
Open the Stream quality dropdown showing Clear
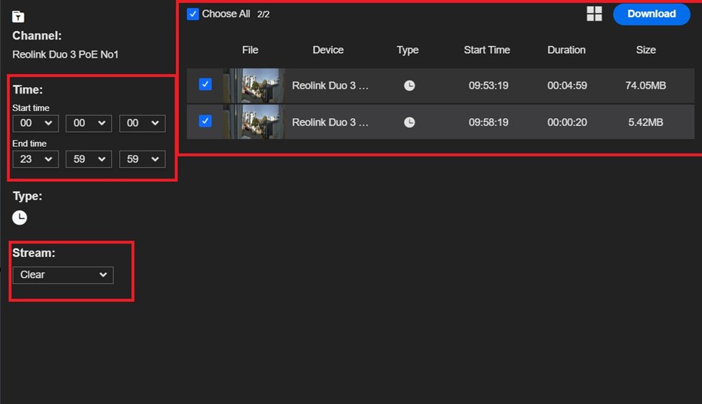[63, 275]
